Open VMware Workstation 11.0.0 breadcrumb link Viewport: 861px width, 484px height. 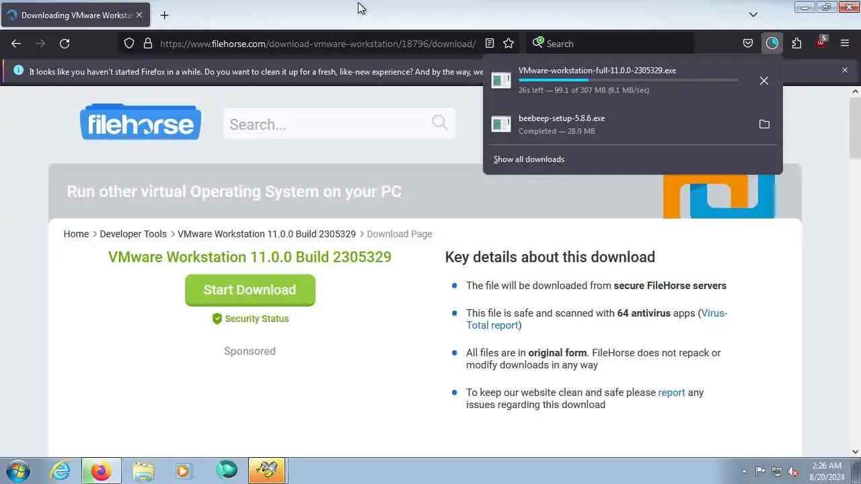click(x=266, y=234)
